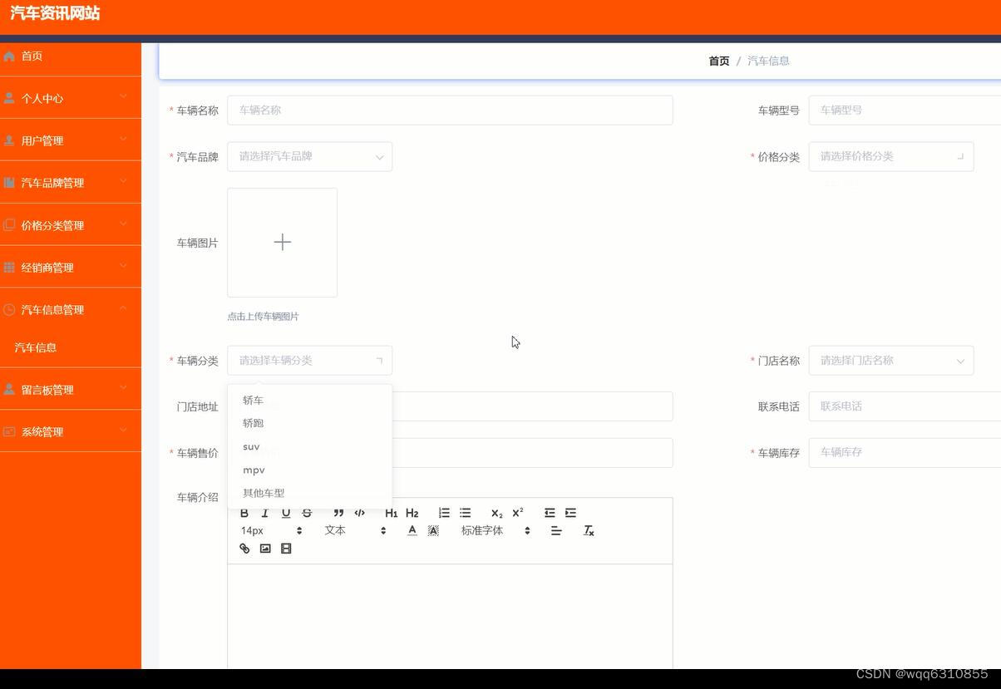
Task: Decrease text indent
Action: click(550, 513)
